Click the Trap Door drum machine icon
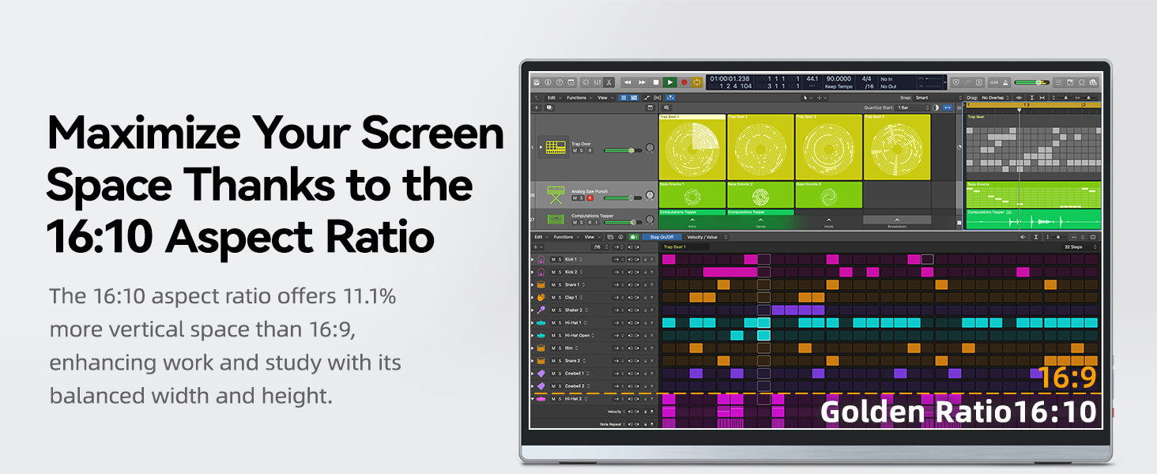 tap(555, 147)
